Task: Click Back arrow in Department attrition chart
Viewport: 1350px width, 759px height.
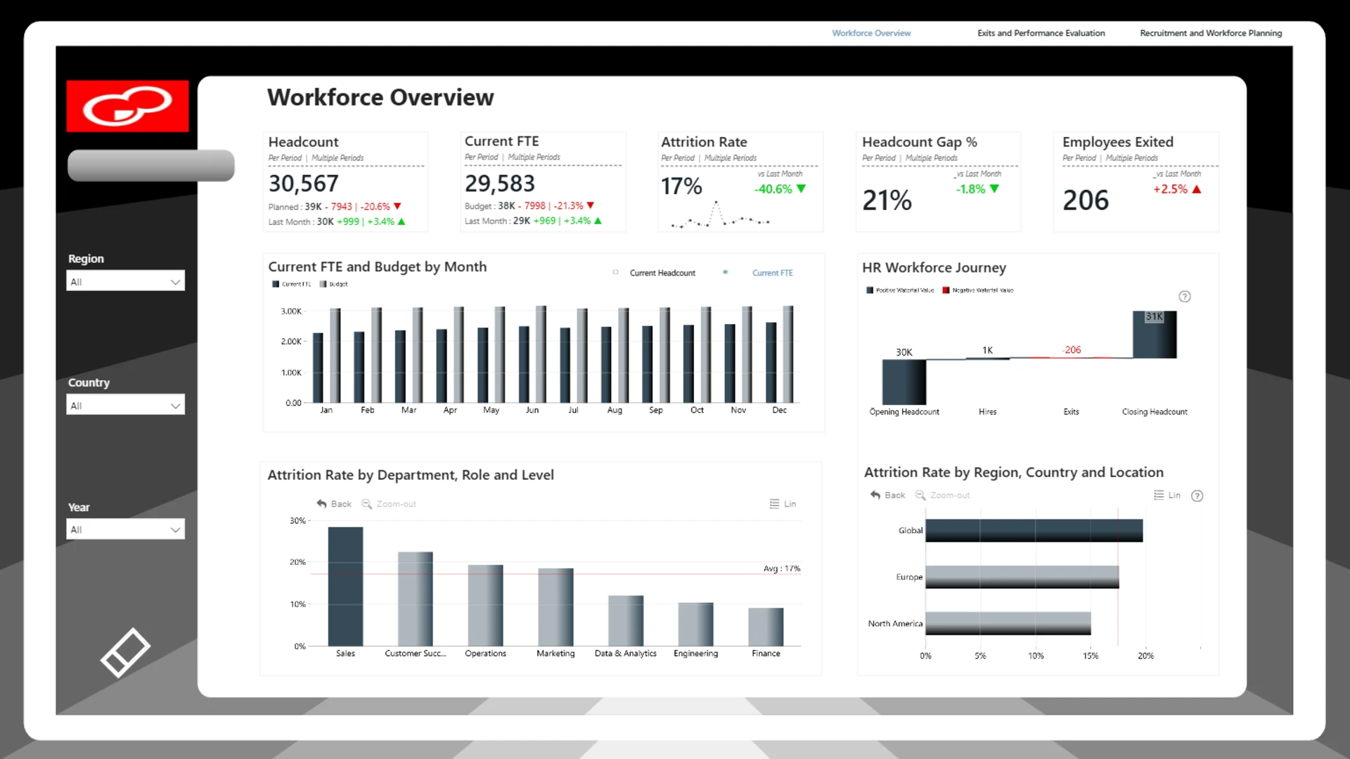Action: 322,504
